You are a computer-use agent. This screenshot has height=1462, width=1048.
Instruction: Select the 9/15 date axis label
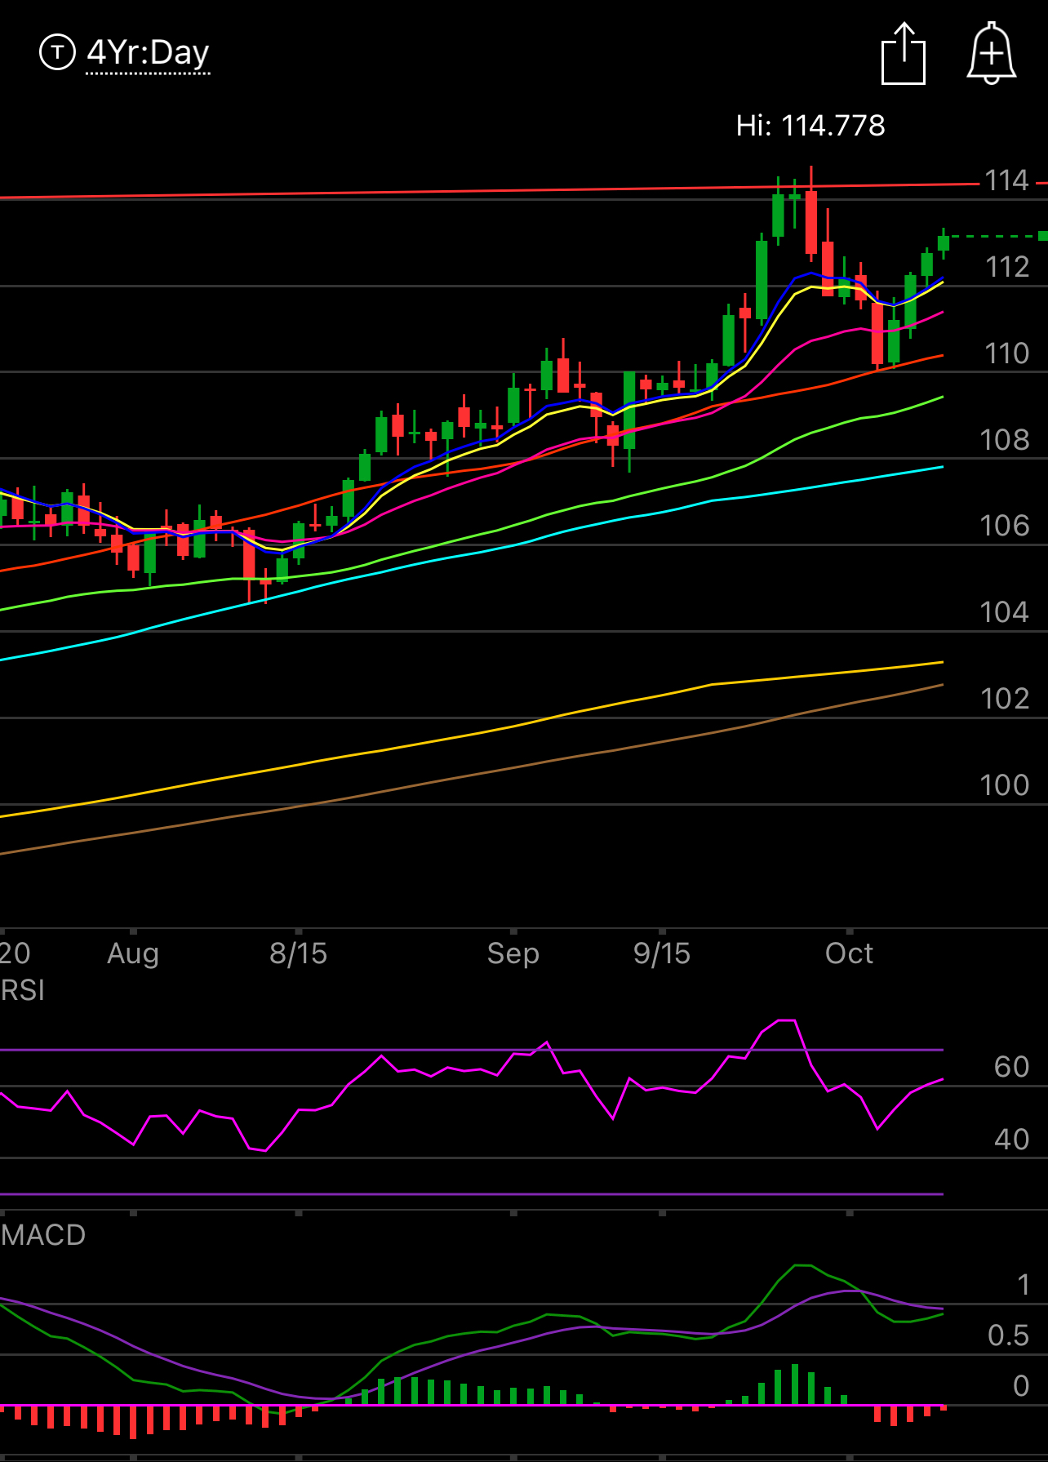(x=662, y=953)
